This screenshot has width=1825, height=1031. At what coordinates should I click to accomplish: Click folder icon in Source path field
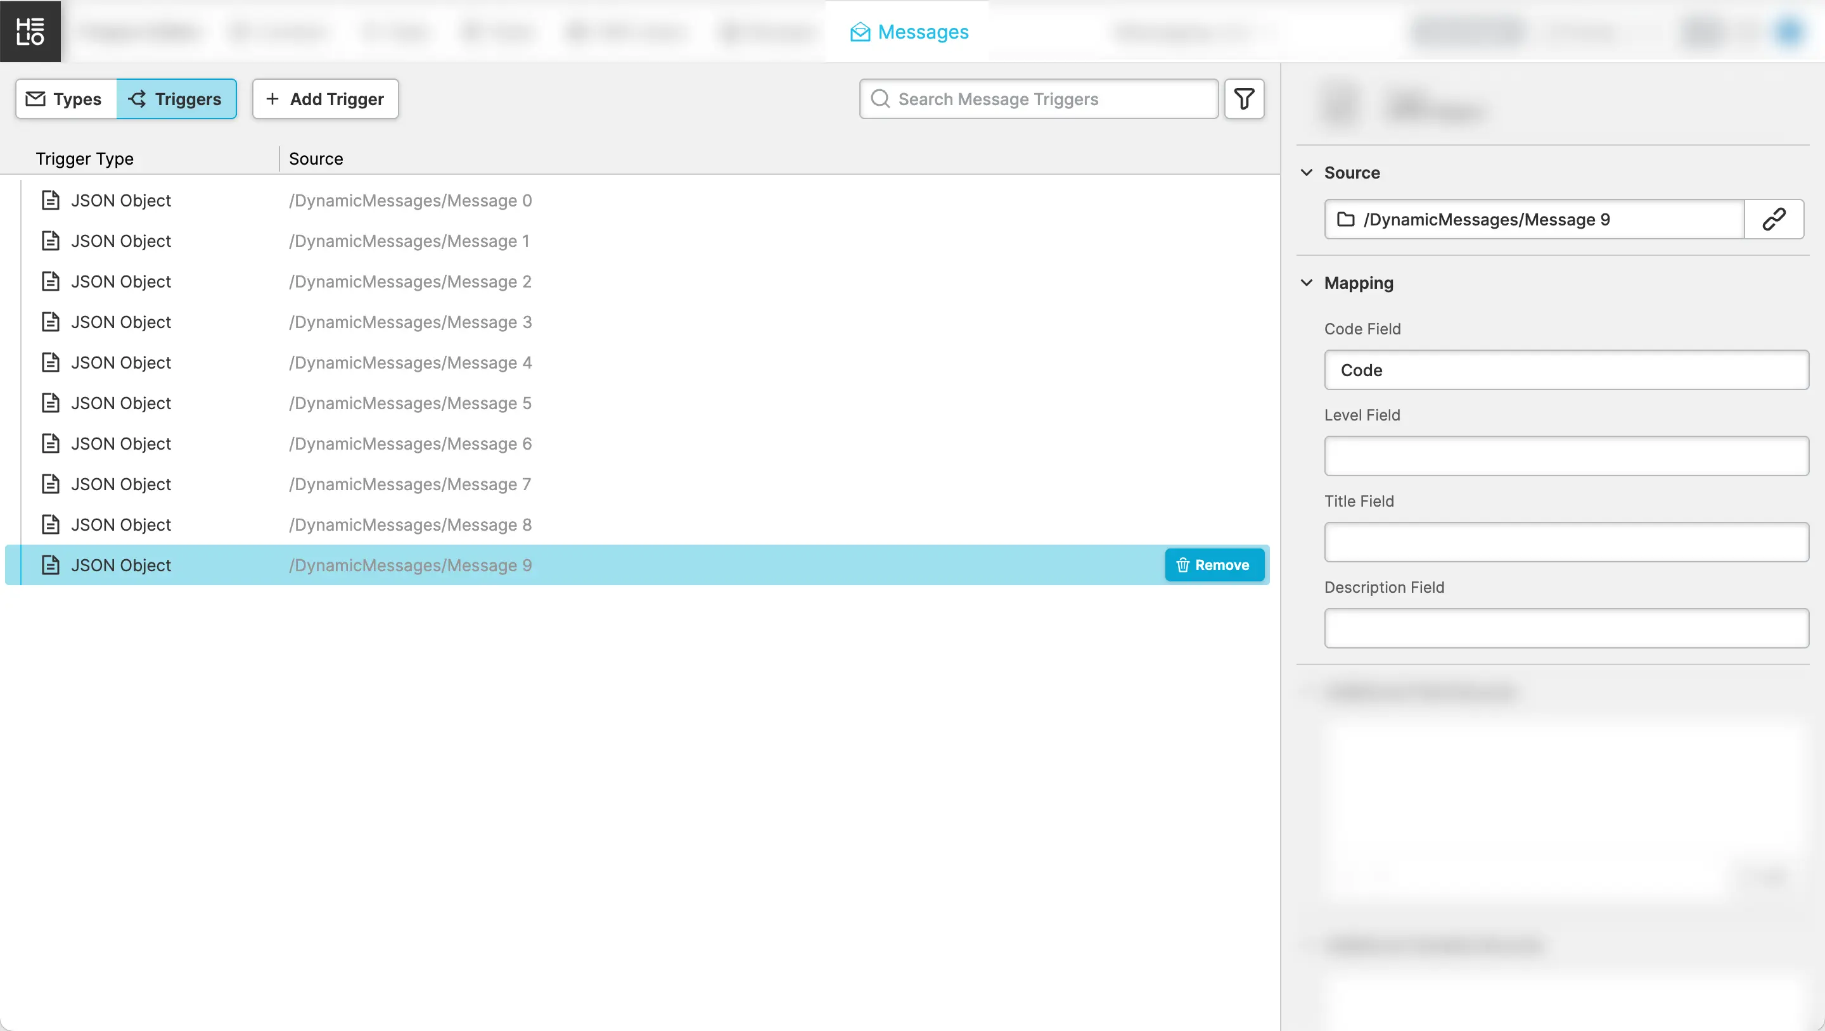[x=1345, y=220]
